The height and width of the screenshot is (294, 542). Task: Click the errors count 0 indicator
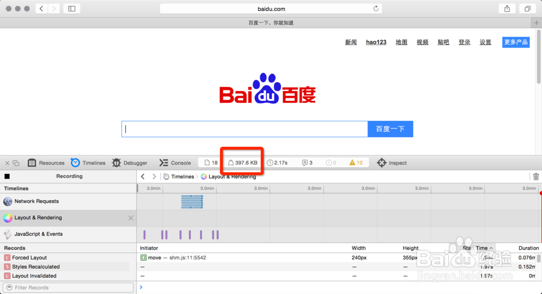[x=331, y=163]
